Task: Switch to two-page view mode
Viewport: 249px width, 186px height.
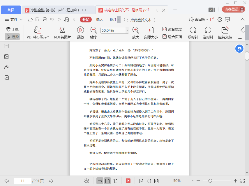Action: [x=115, y=181]
